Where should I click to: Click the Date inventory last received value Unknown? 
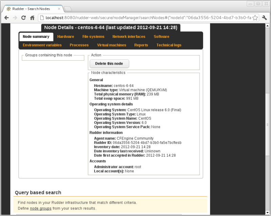(152, 151)
